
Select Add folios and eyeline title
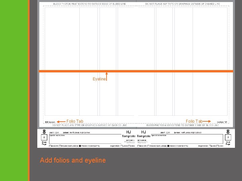click(x=73, y=160)
